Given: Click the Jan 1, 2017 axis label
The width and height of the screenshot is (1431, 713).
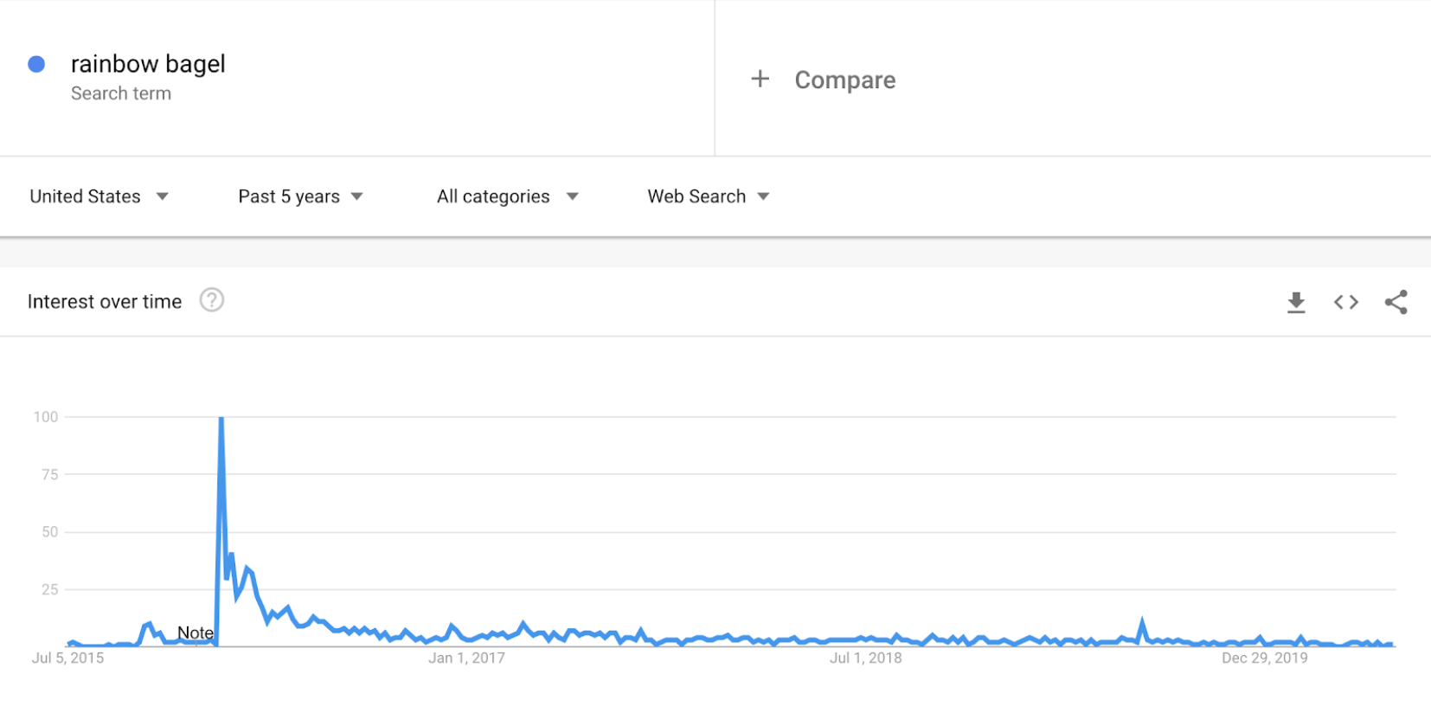Looking at the screenshot, I should tap(466, 658).
